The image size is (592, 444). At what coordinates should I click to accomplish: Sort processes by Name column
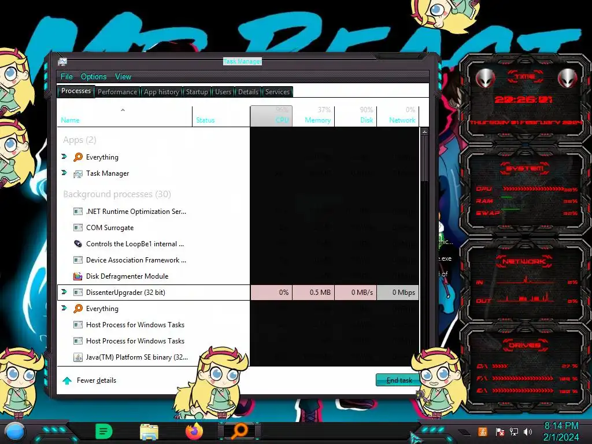click(125, 116)
